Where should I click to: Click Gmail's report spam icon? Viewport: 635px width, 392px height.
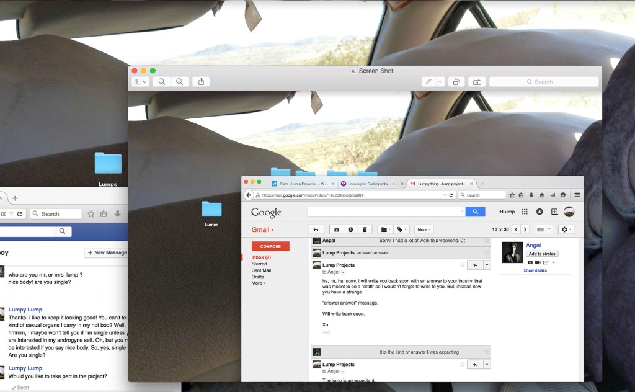point(350,229)
